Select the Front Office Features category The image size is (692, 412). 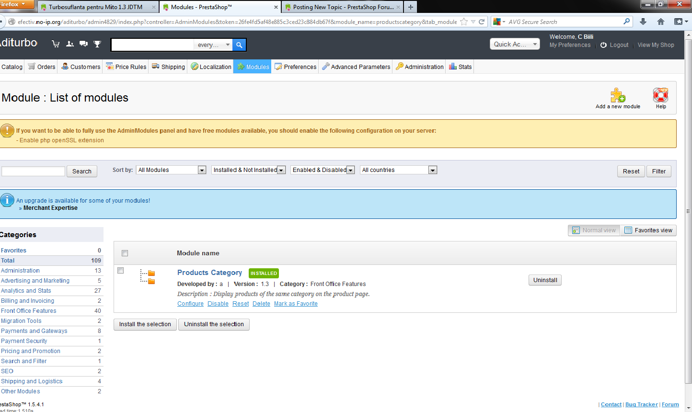point(29,311)
